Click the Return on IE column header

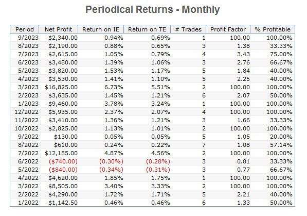[101, 29]
